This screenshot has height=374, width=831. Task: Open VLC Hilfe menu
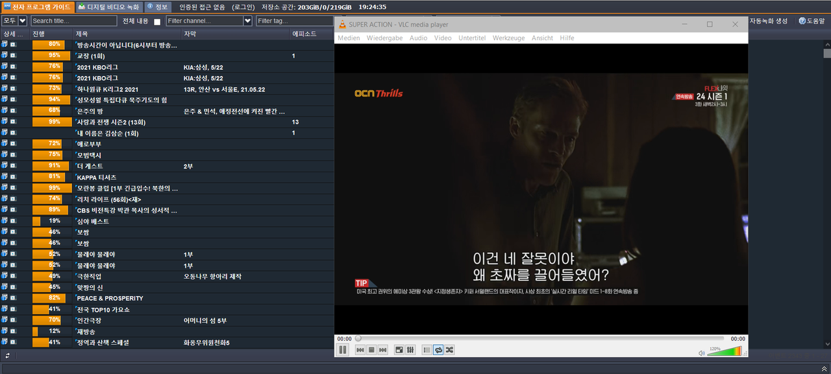click(x=567, y=38)
